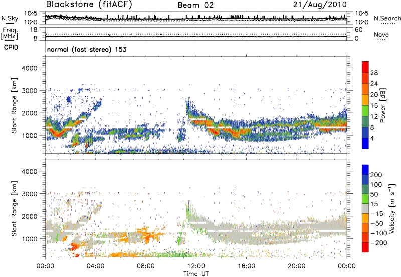Click Power colorbar value '4'
401x277 pixels.
(x=372, y=138)
